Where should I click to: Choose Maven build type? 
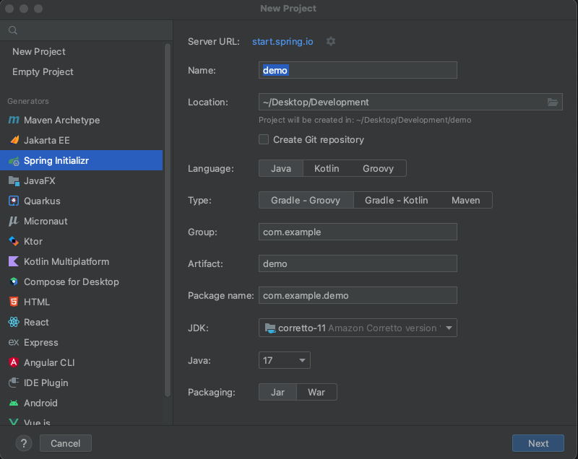point(465,200)
